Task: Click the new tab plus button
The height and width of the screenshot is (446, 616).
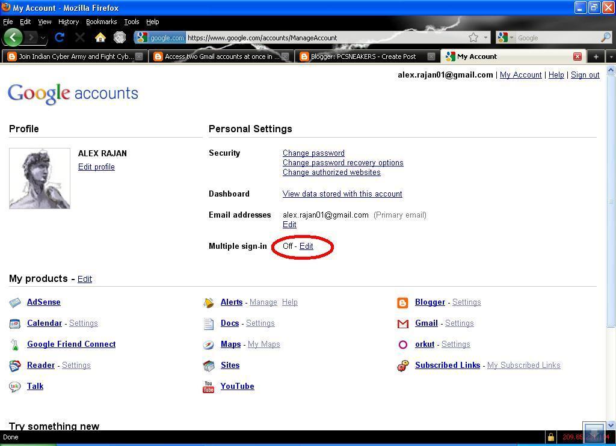Action: point(595,56)
